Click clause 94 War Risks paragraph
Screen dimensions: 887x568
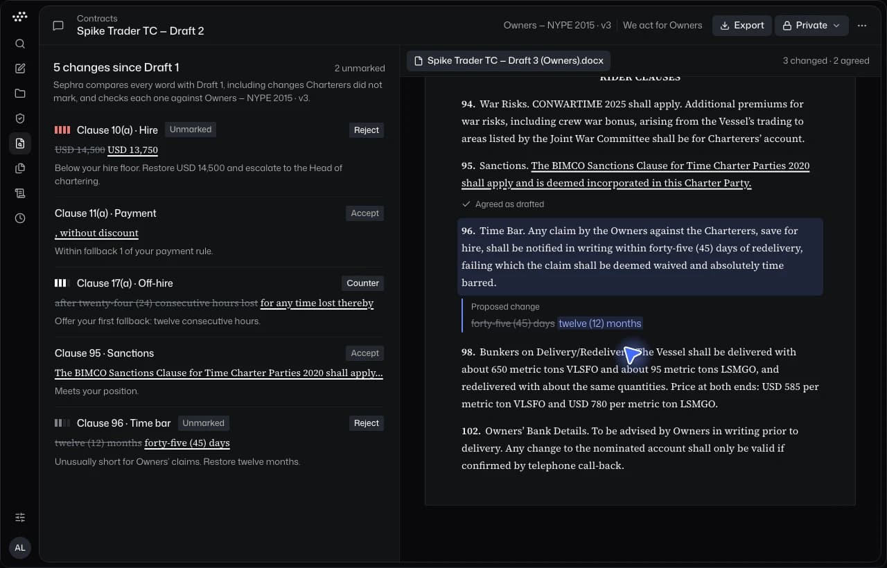point(633,121)
